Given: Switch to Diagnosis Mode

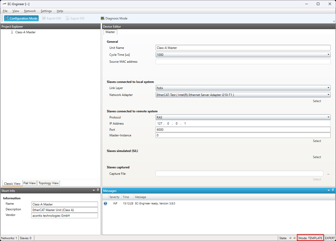Looking at the screenshot, I should coord(114,18).
